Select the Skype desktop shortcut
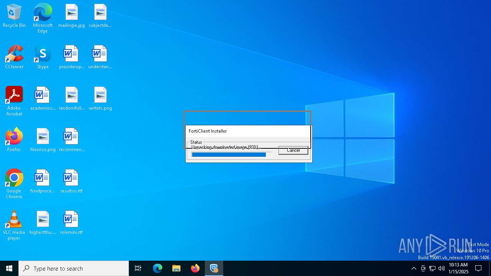The width and height of the screenshot is (491, 276). (x=43, y=58)
